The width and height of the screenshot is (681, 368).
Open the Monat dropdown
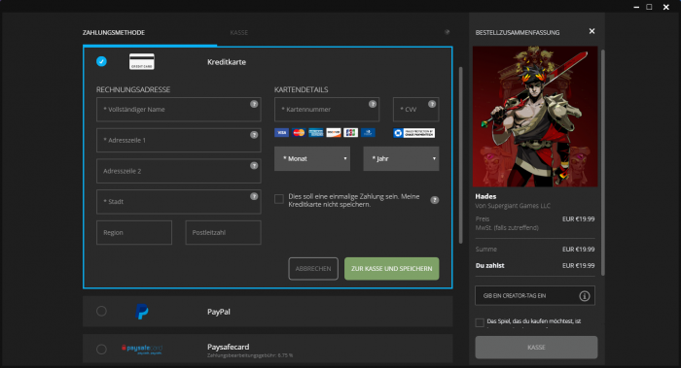(x=312, y=158)
